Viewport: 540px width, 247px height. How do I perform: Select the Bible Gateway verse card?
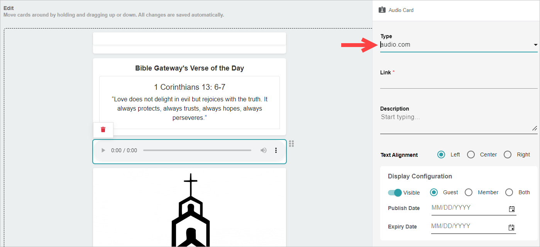point(190,97)
